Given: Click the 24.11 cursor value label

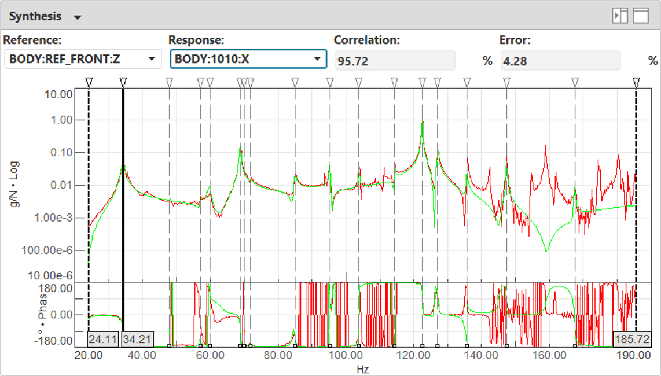Looking at the screenshot, I should [103, 339].
